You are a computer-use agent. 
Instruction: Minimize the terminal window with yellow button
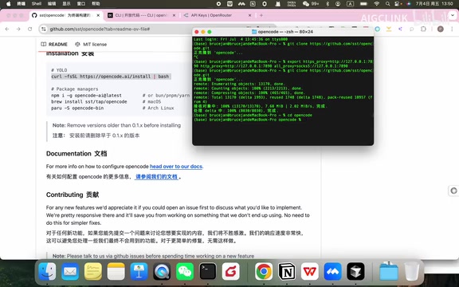(203, 32)
